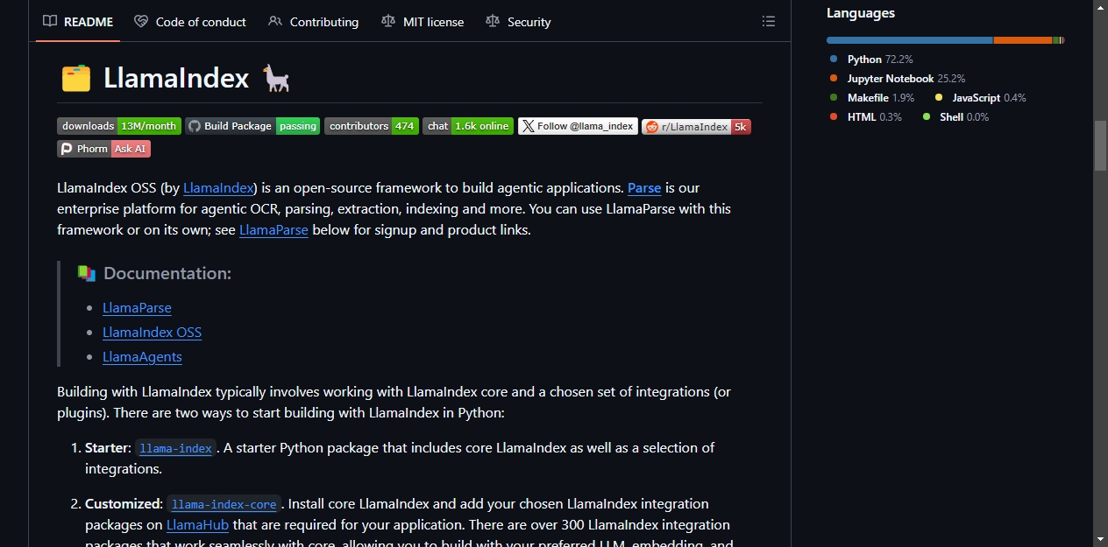Click the contributors 474 badge
Image resolution: width=1108 pixels, height=547 pixels.
372,126
